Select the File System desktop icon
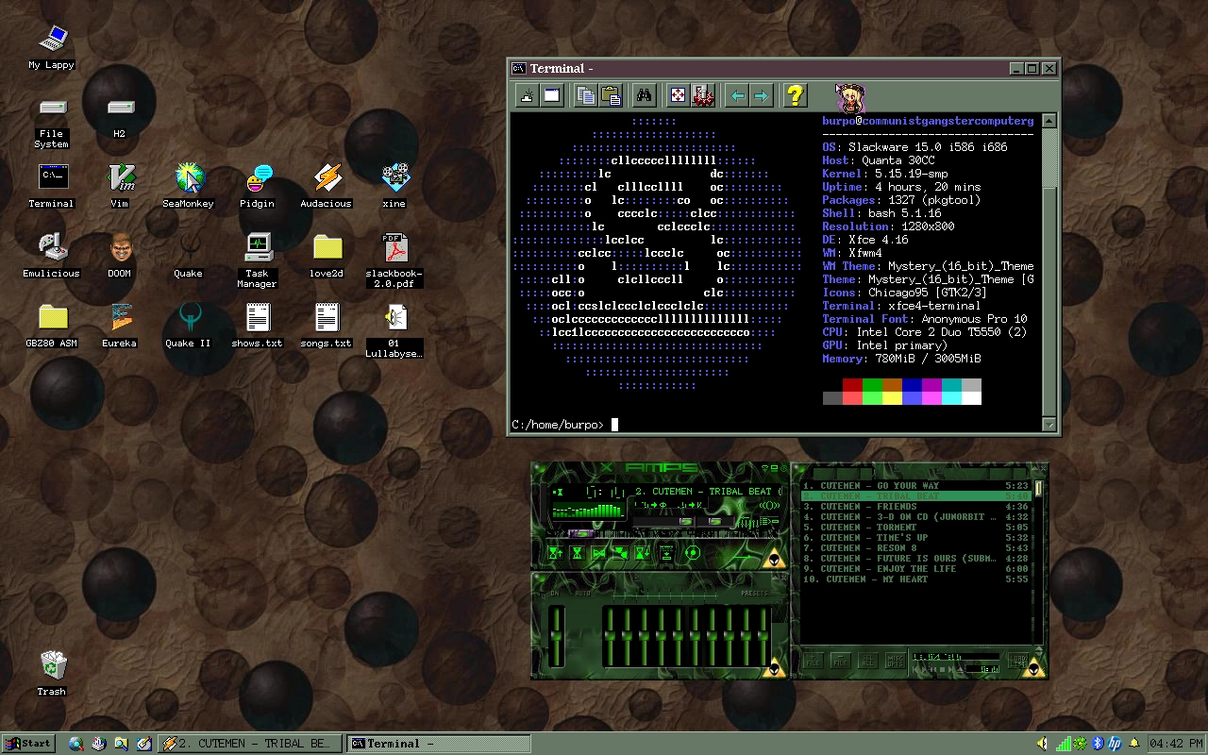This screenshot has height=755, width=1208. pyautogui.click(x=51, y=123)
